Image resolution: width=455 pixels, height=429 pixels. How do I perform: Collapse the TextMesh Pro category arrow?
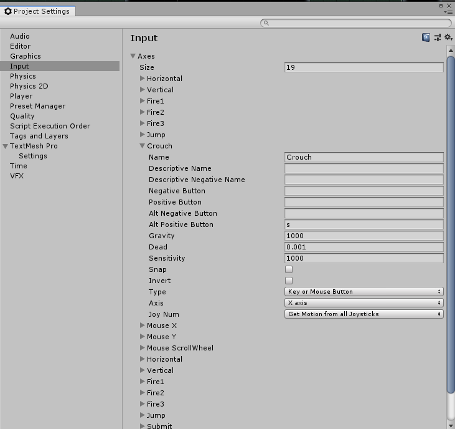pos(5,146)
